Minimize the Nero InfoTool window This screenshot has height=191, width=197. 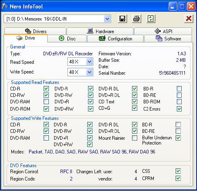(173, 6)
